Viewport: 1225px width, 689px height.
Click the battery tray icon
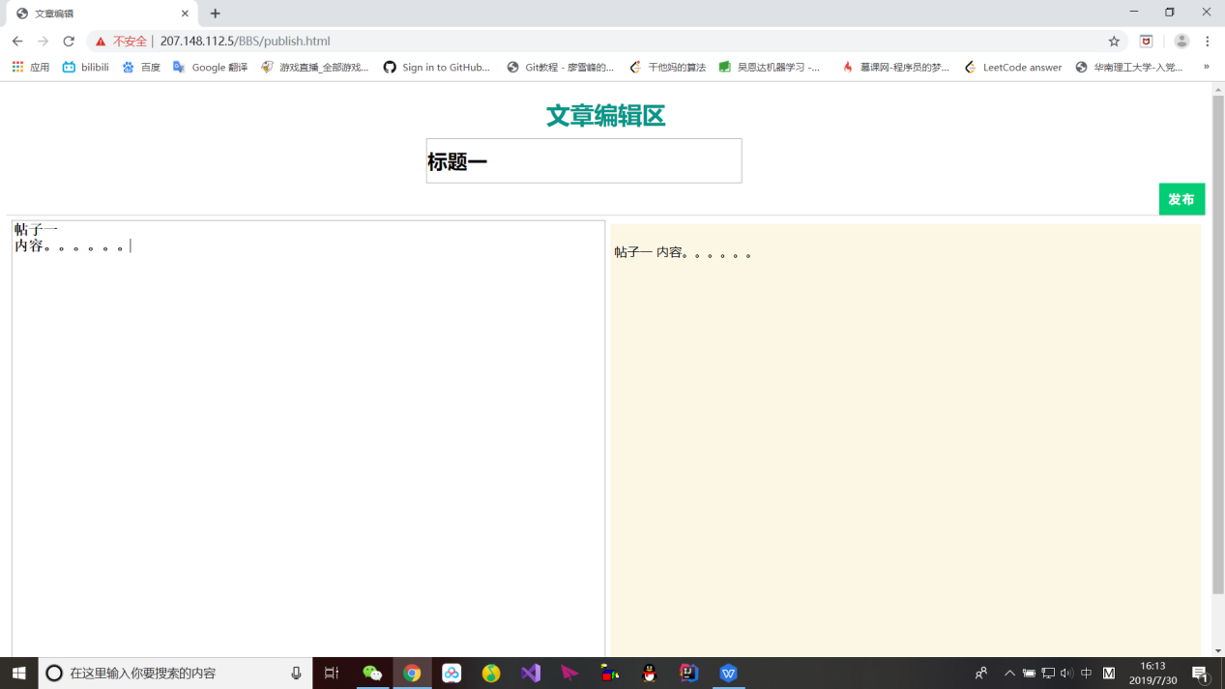coord(1029,673)
